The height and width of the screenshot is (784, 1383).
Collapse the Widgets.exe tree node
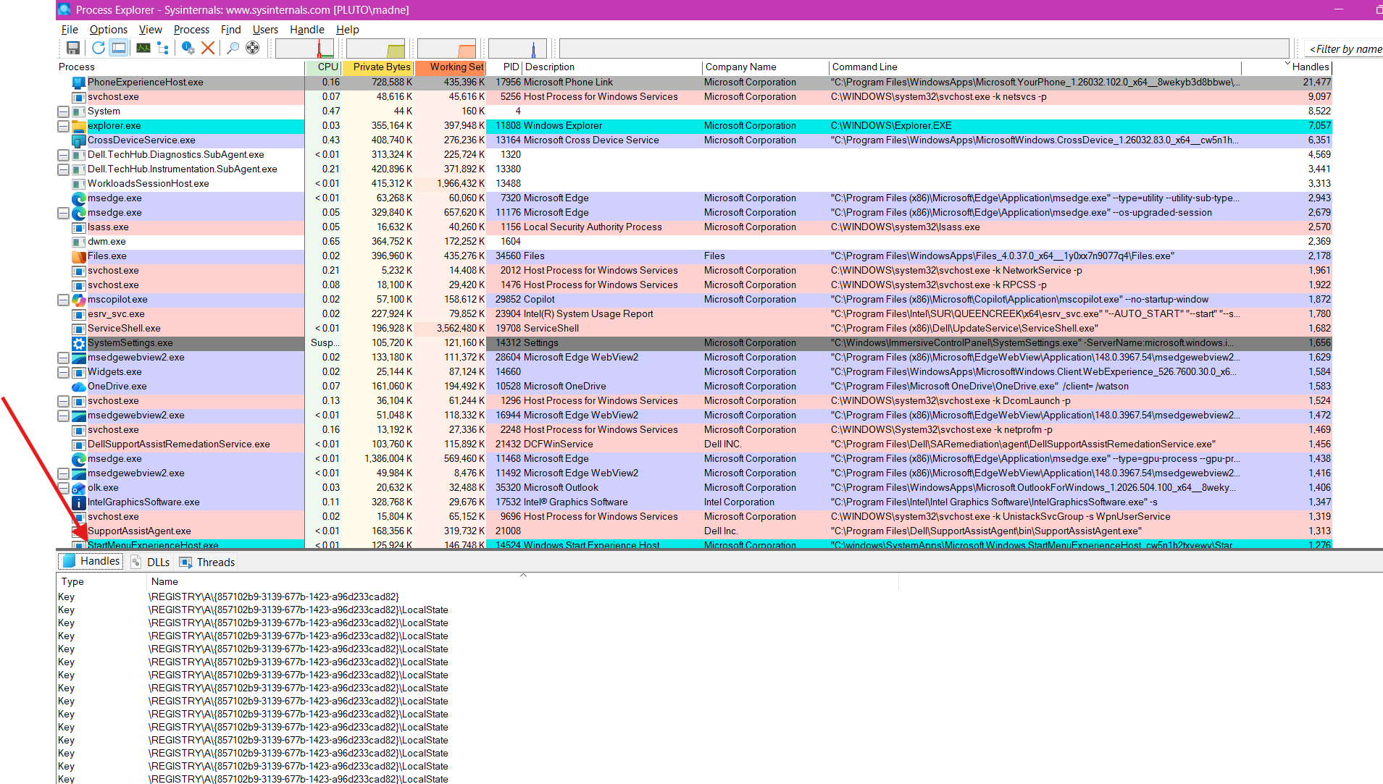click(63, 372)
